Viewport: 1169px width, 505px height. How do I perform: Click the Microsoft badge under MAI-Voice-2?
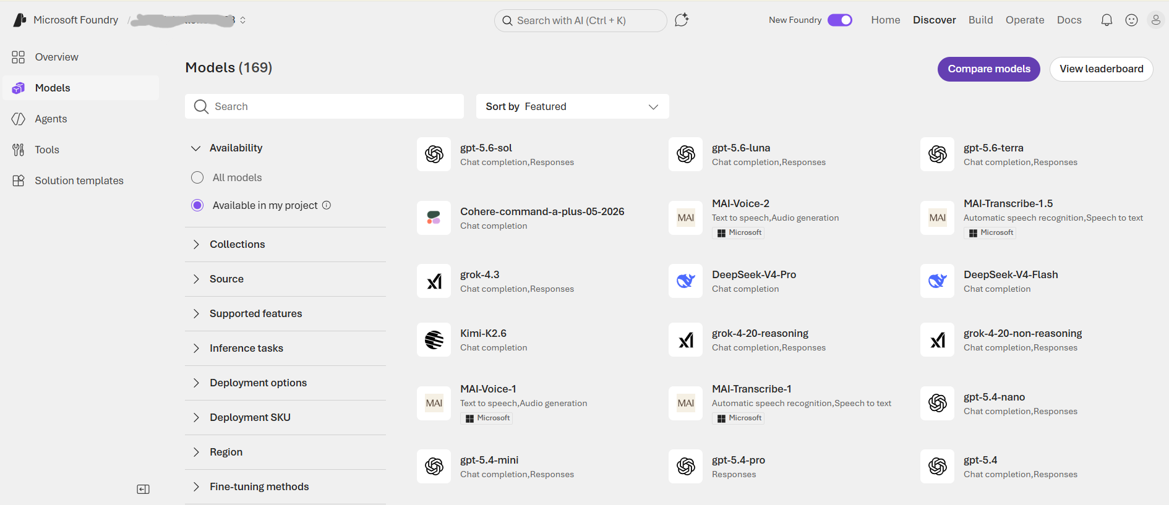pos(739,233)
